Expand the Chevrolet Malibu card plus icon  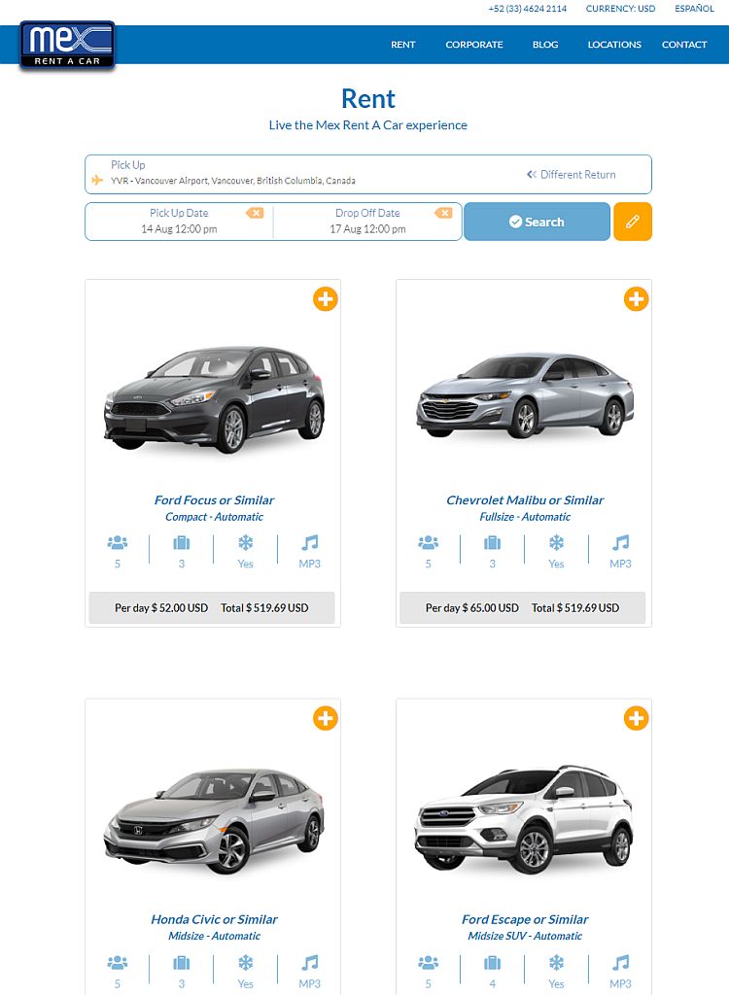[x=636, y=299]
